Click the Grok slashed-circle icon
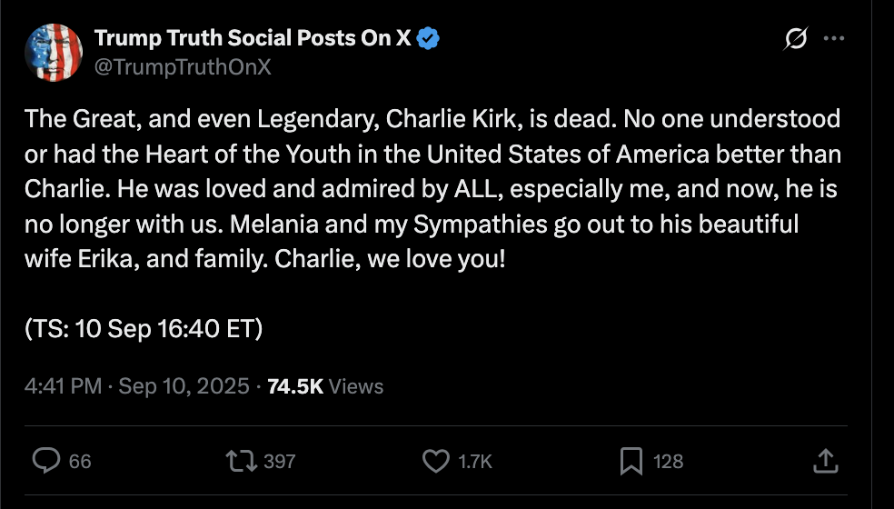 [795, 39]
